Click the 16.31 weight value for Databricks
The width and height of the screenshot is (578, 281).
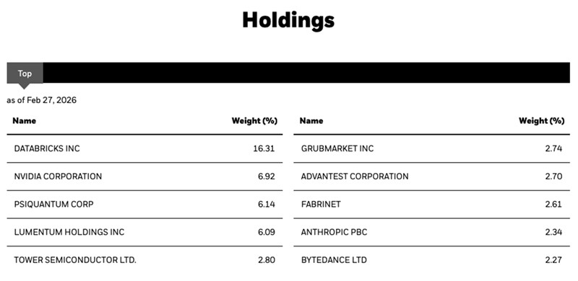(264, 148)
